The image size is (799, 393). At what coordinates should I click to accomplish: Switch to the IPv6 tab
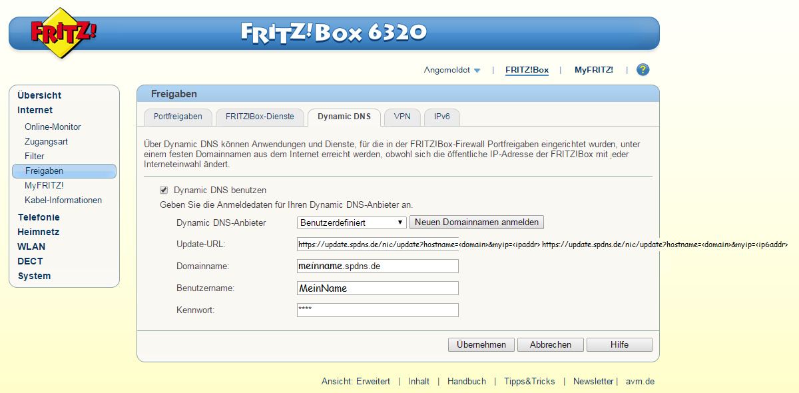coord(442,117)
